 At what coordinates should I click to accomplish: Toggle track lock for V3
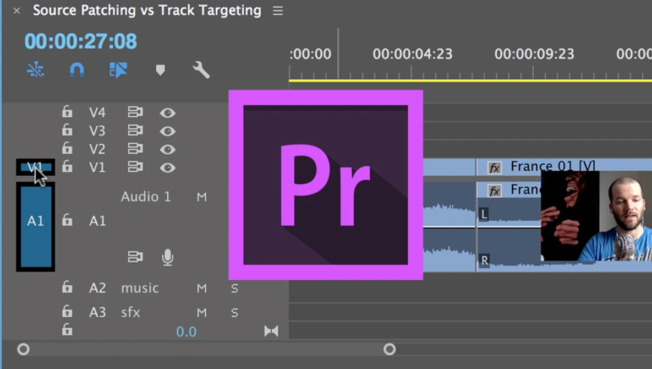67,130
